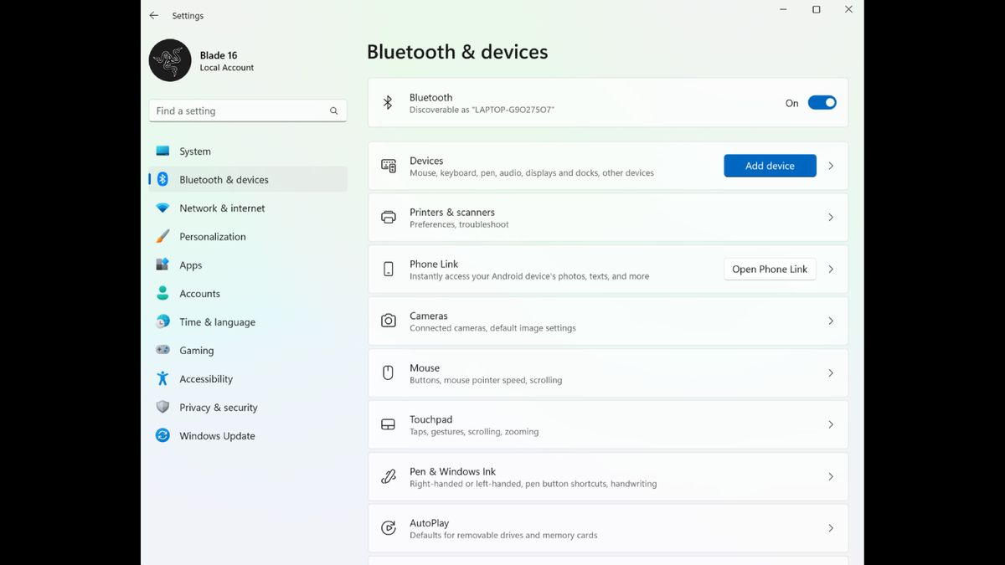
Task: Select the System icon in the sidebar
Action: [162, 151]
